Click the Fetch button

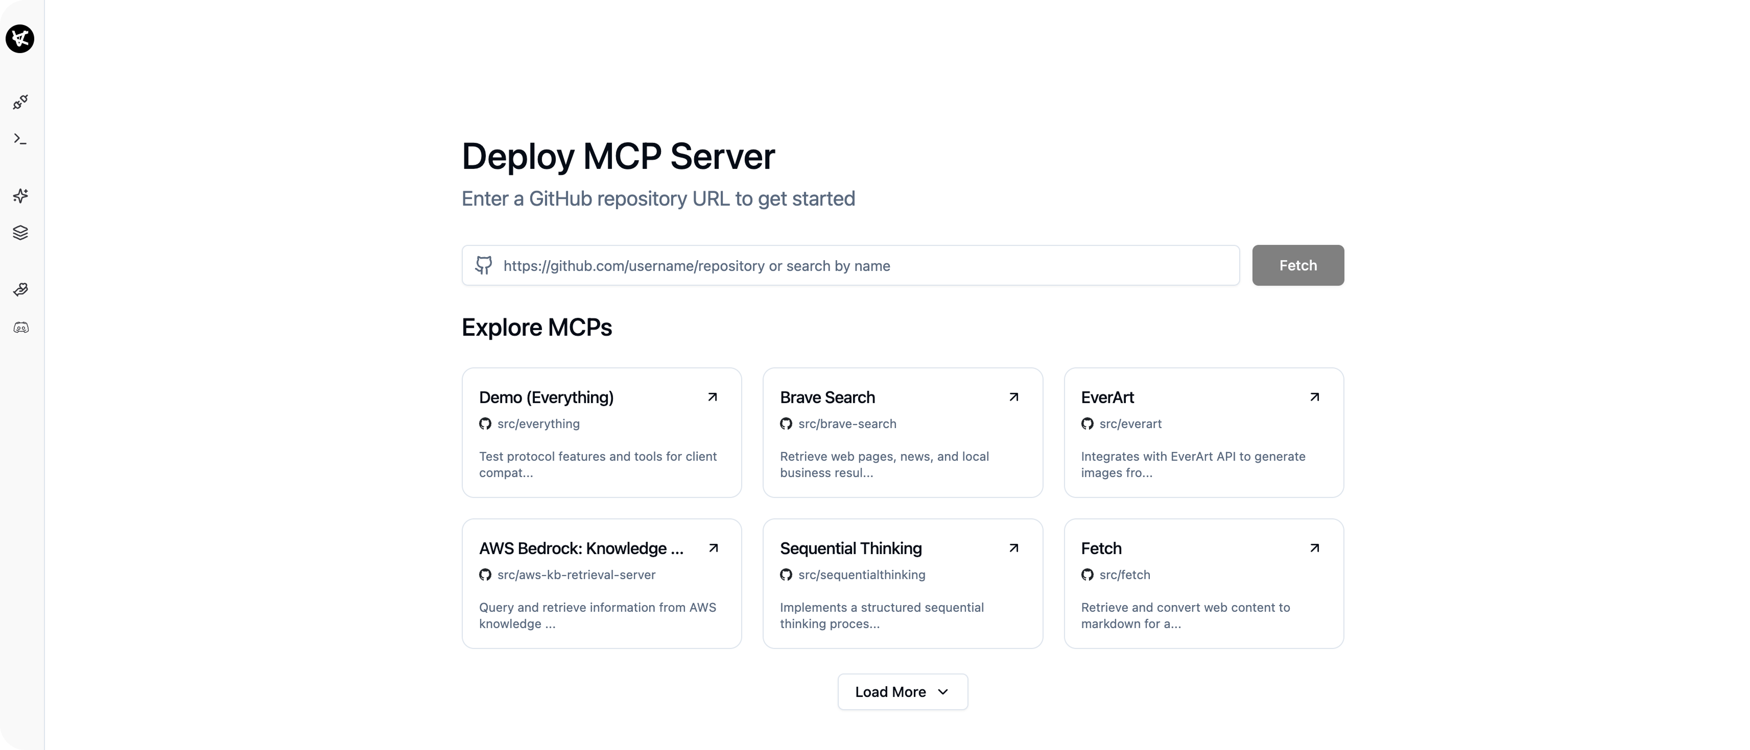click(1297, 265)
